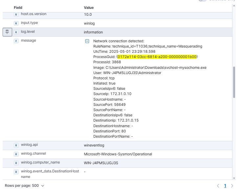Click the Initiated: true line
The image size is (240, 194).
(104, 84)
